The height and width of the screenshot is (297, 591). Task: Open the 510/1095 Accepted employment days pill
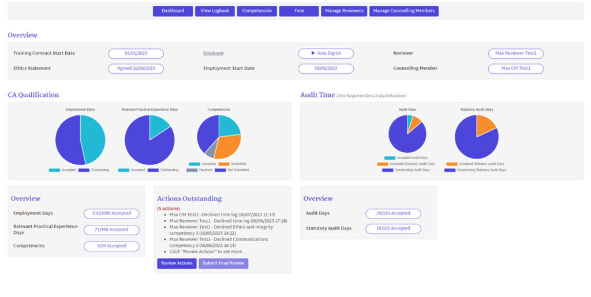pos(111,213)
